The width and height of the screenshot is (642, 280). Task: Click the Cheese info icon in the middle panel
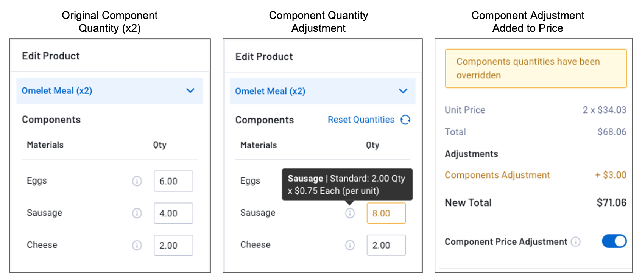pyautogui.click(x=350, y=245)
